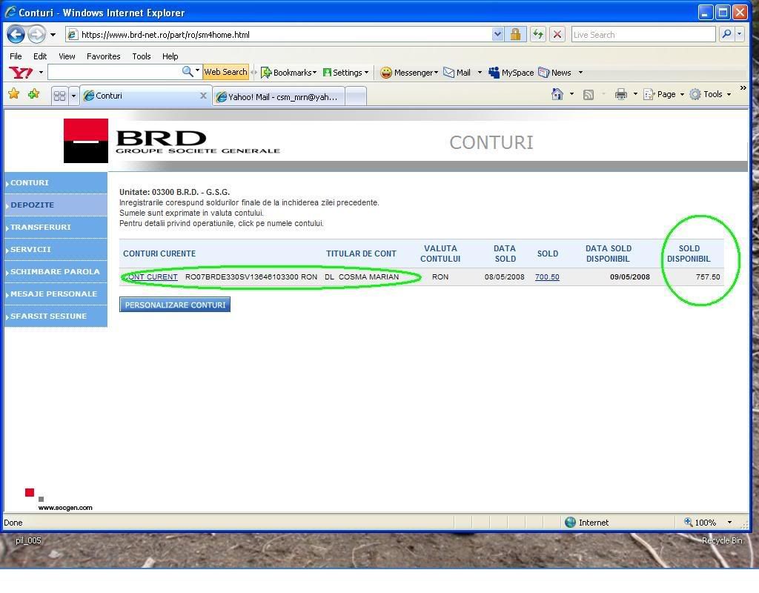
Task: Click SFARSIT SESIUNE to log out
Action: (x=56, y=316)
